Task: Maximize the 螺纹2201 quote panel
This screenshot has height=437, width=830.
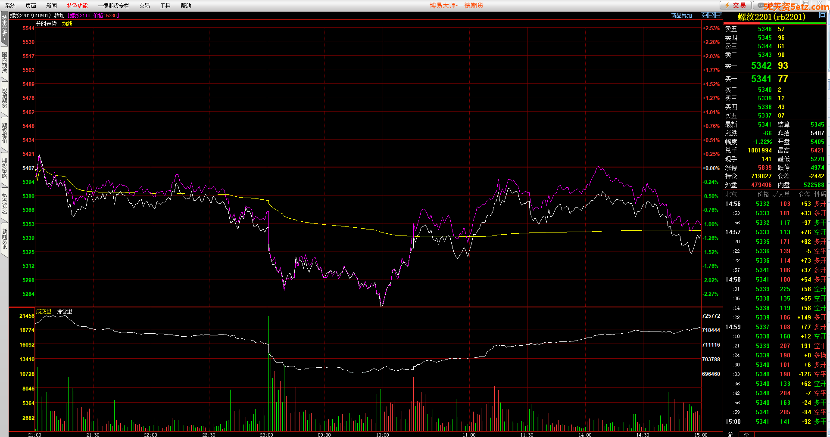Action: coord(822,15)
